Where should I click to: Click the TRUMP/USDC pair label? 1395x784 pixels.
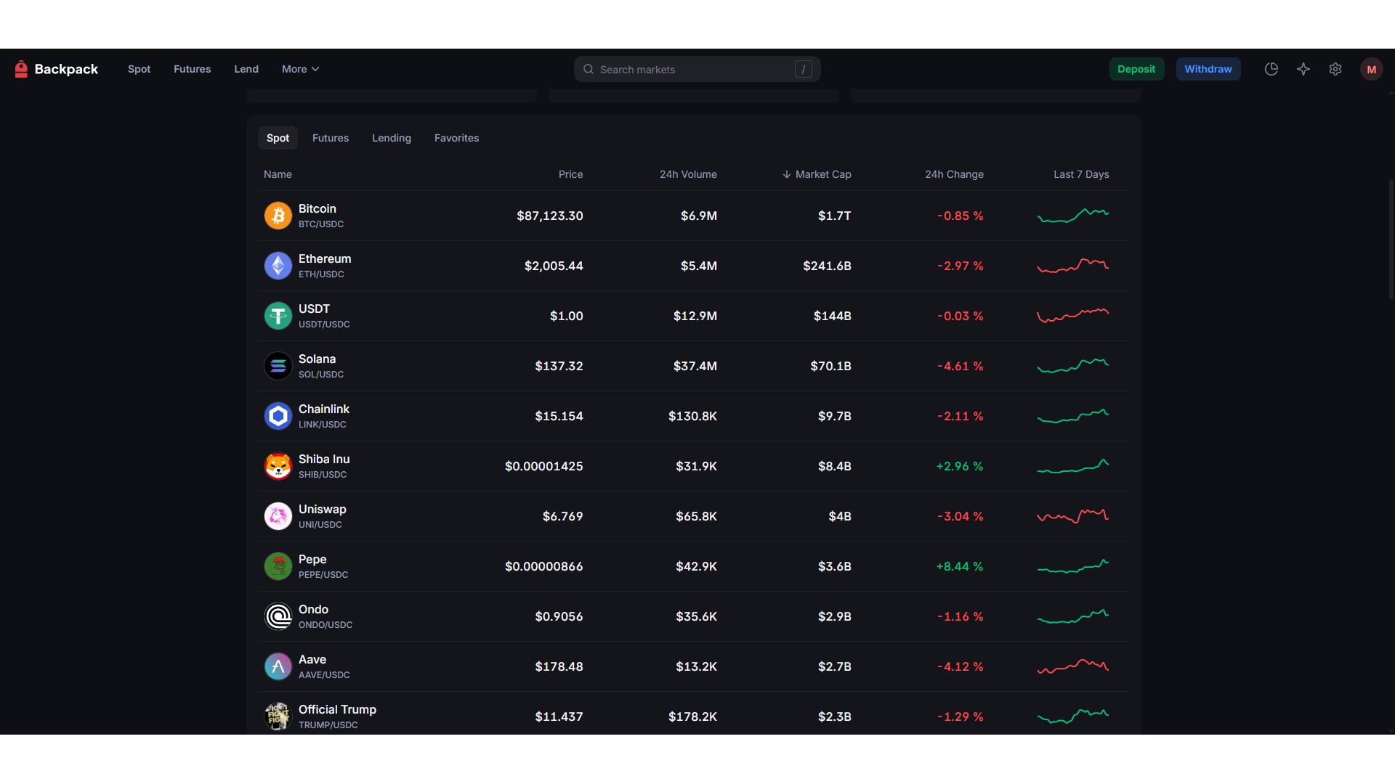(328, 725)
